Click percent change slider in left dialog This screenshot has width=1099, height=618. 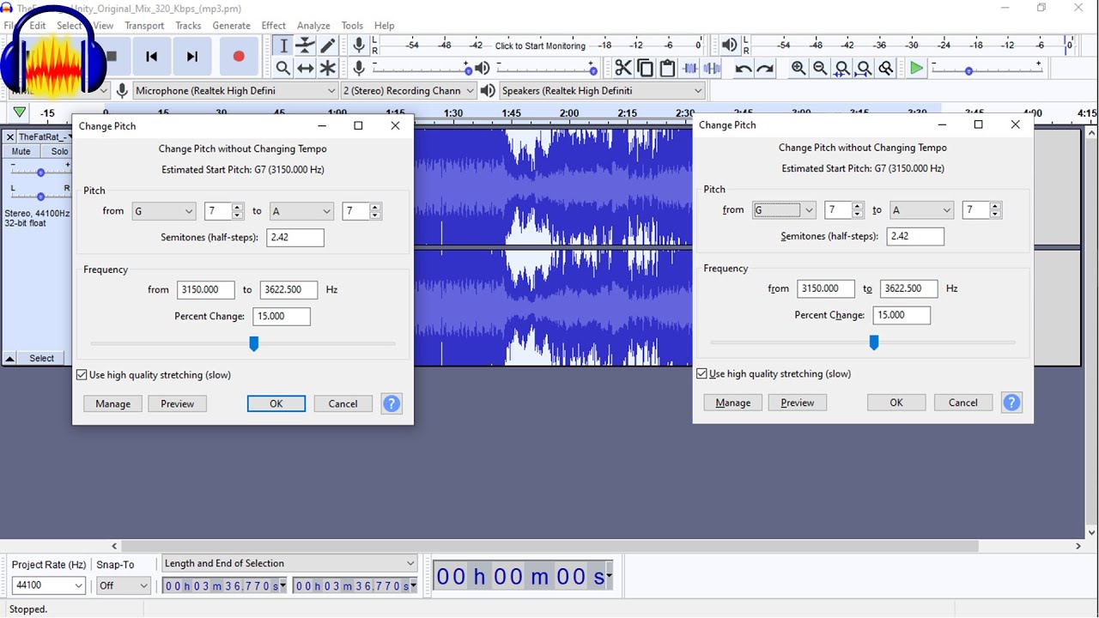(x=253, y=343)
